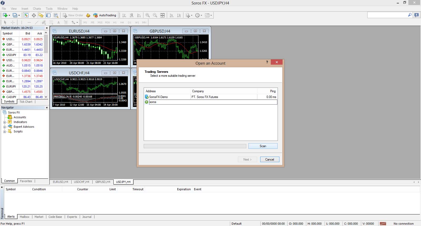The height and width of the screenshot is (226, 421).
Task: Open a new chart via toolbar icon
Action: (x=5, y=15)
